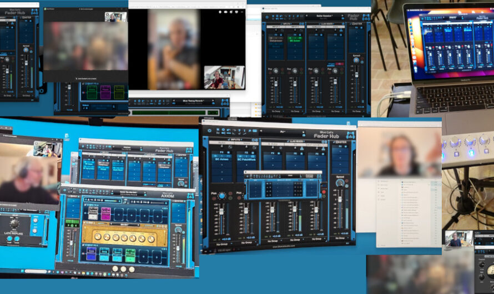The height and width of the screenshot is (294, 494).
Task: Select the green pedal in the Axiom Post FX row
Action: pyautogui.click(x=130, y=255)
